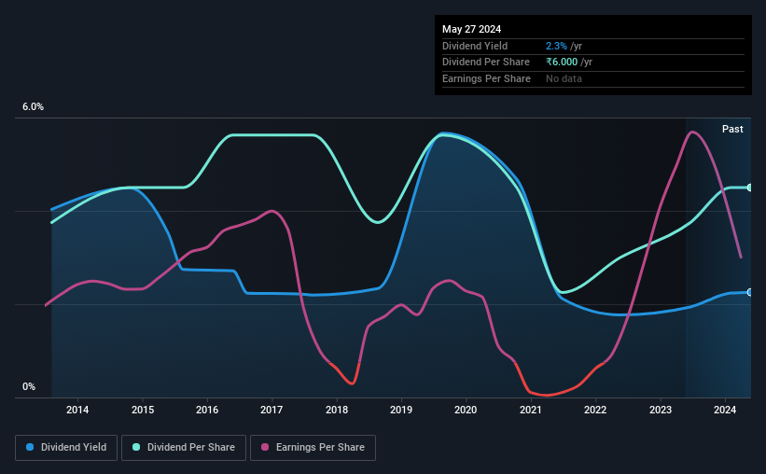Toggle the Dividend Per Share legend button

[184, 448]
